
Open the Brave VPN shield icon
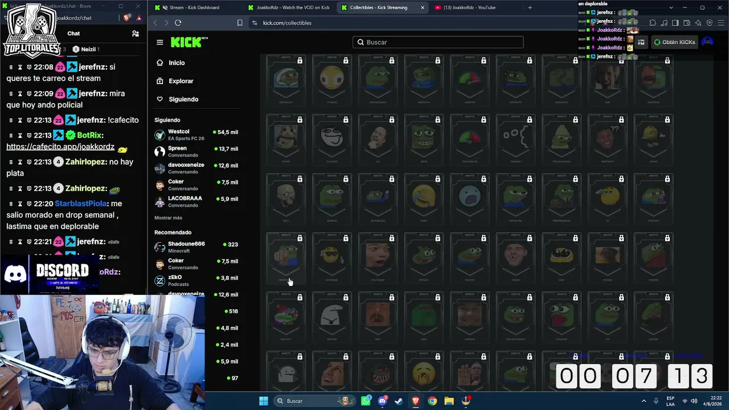[710, 23]
